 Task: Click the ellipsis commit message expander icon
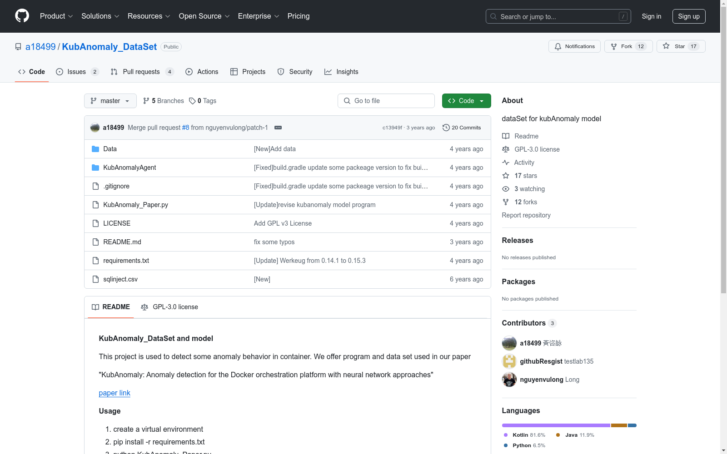tap(278, 128)
